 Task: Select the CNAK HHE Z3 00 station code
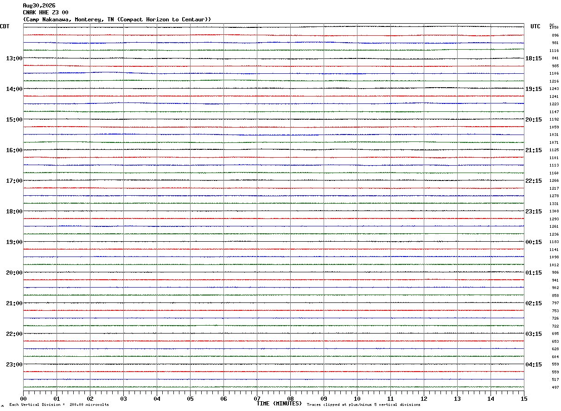(45, 13)
